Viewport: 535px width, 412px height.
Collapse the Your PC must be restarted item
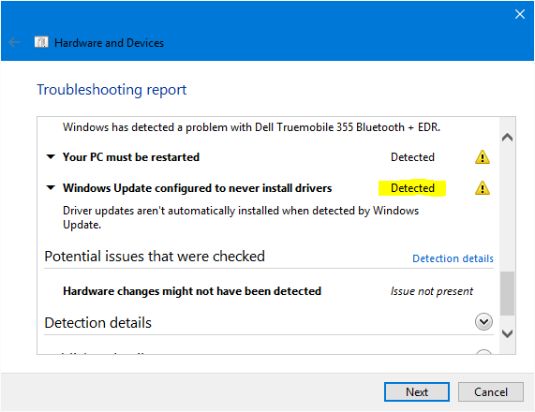click(51, 157)
